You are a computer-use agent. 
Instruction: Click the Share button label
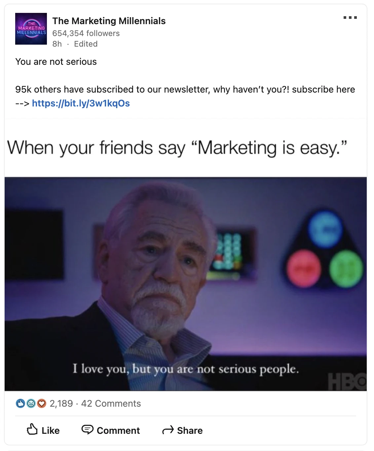click(190, 430)
